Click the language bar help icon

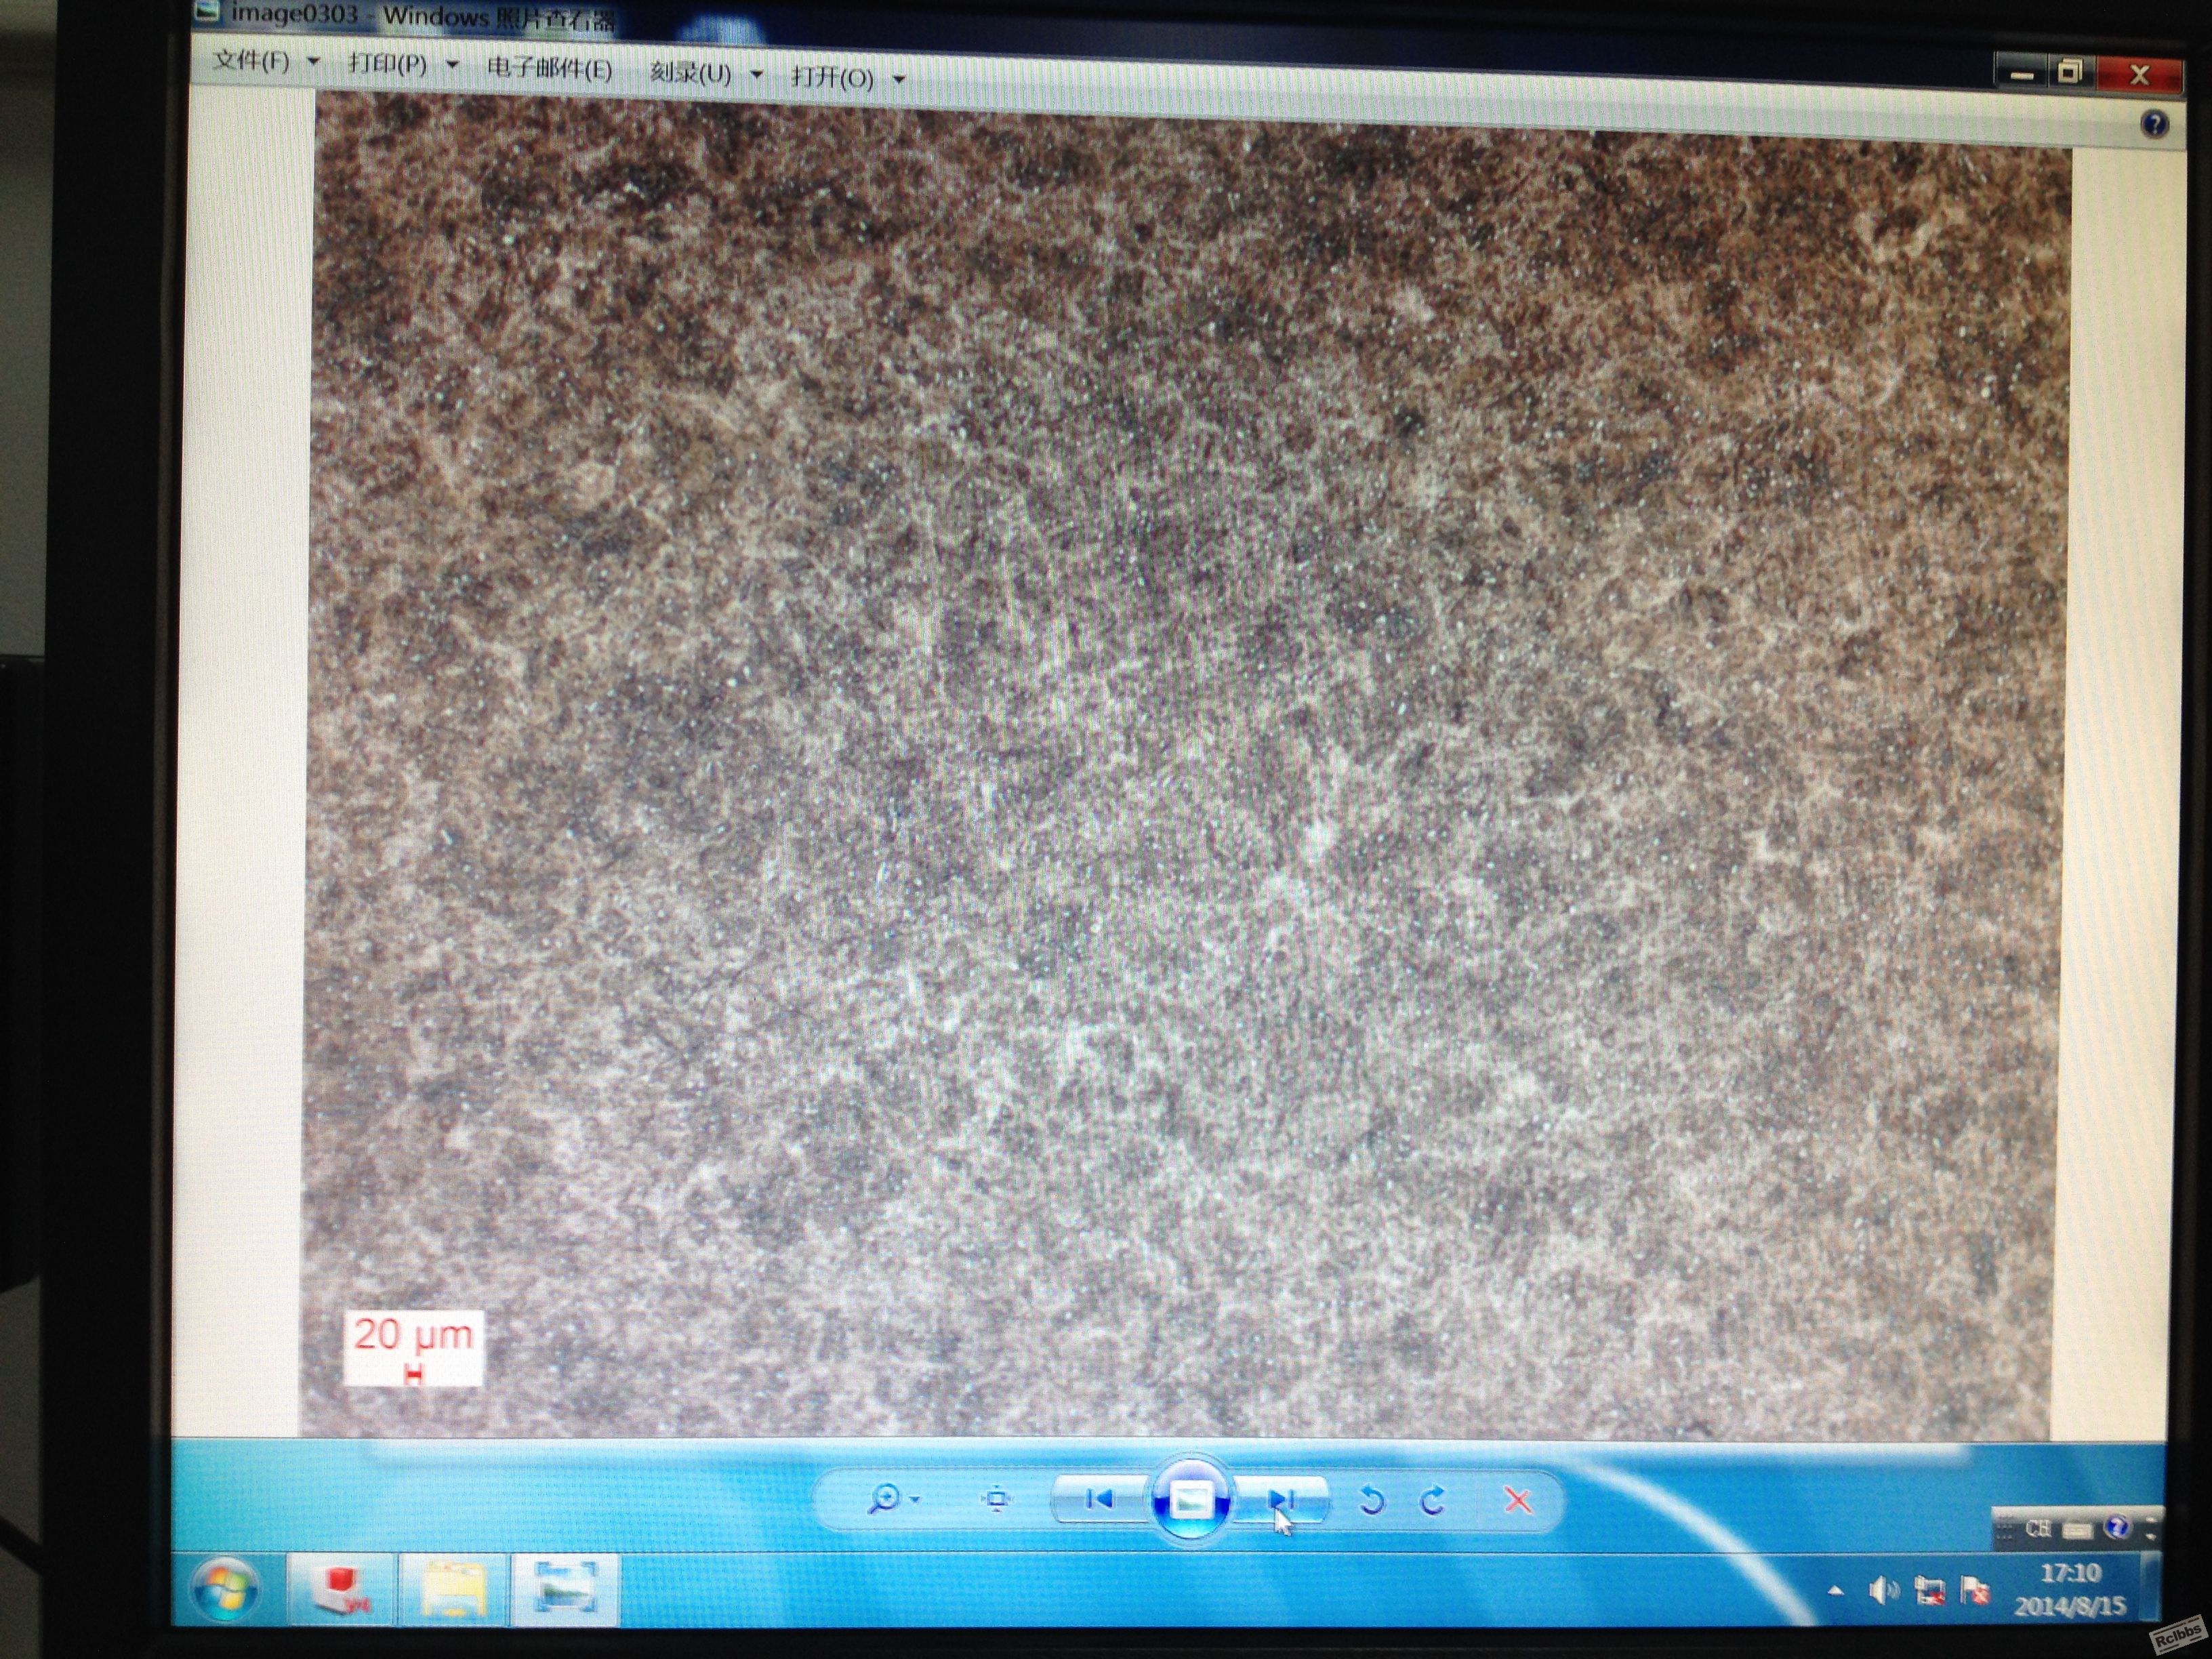tap(2116, 1527)
